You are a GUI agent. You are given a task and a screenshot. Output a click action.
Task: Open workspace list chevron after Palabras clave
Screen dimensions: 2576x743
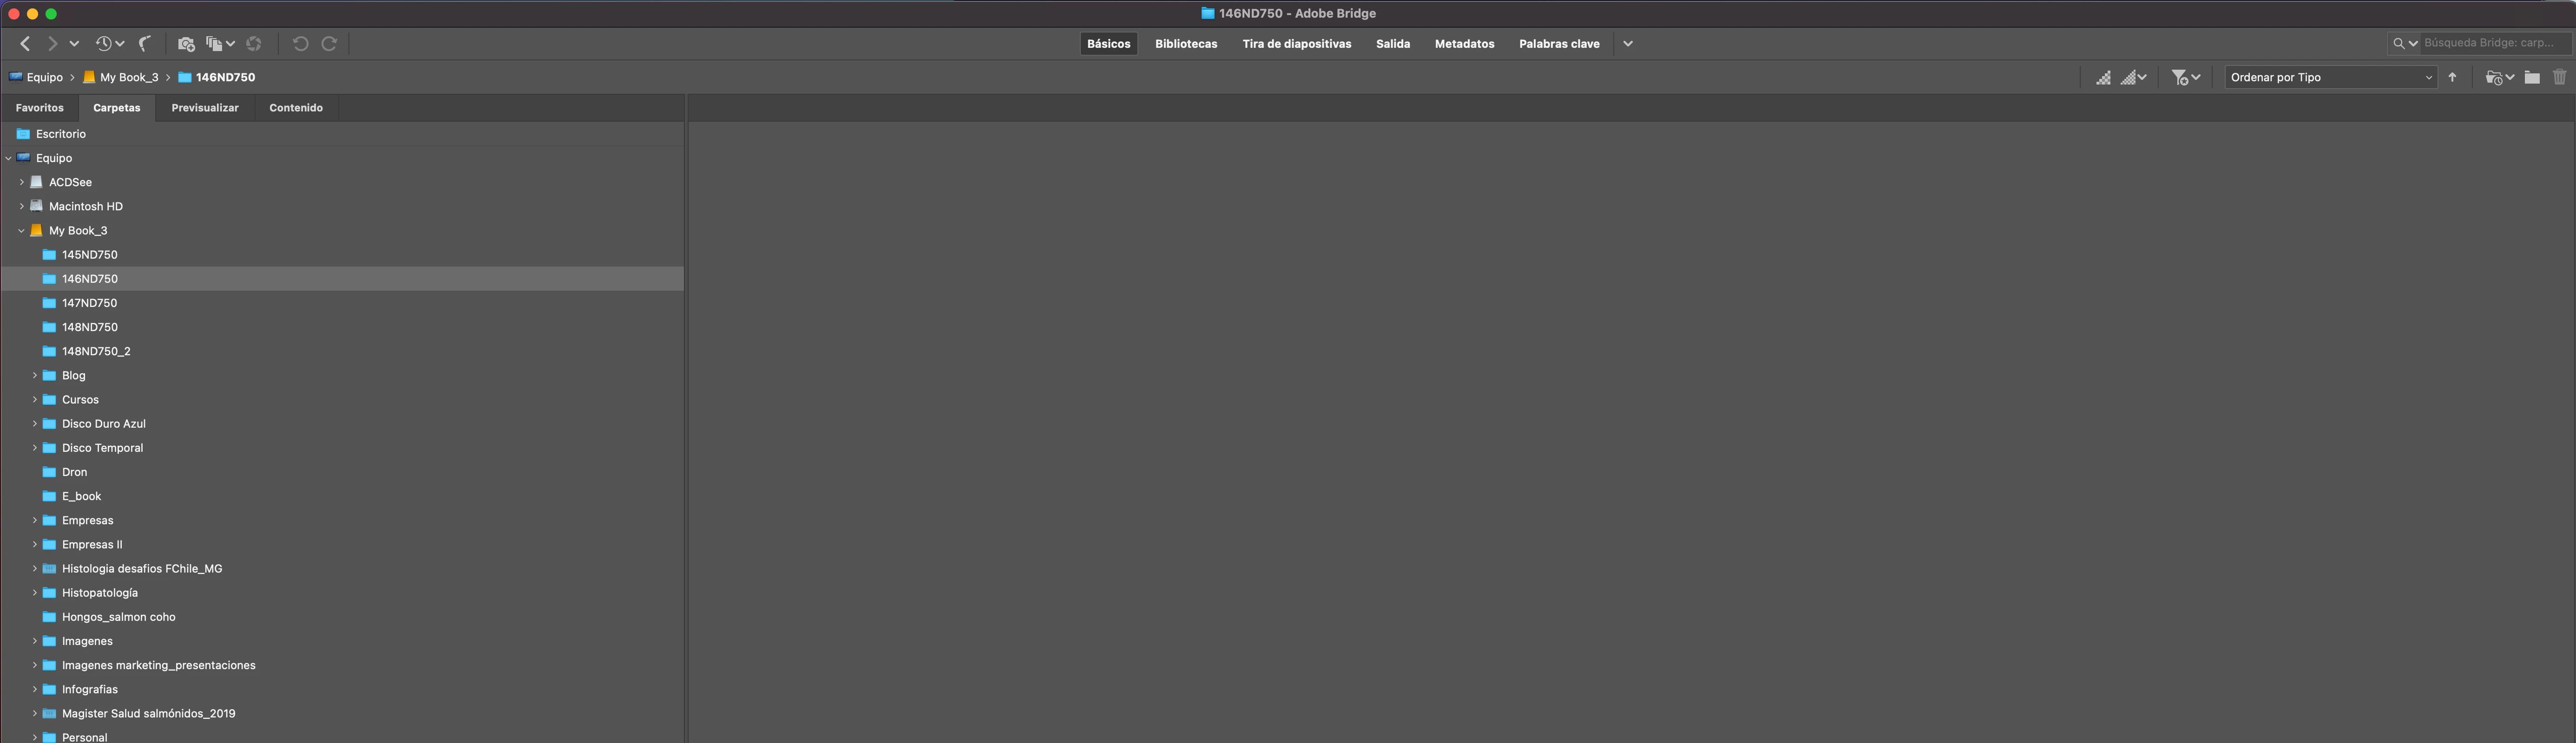(1627, 43)
